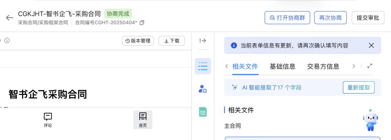Open 版本管理 version management
This screenshot has height=140, width=391.
click(x=138, y=41)
